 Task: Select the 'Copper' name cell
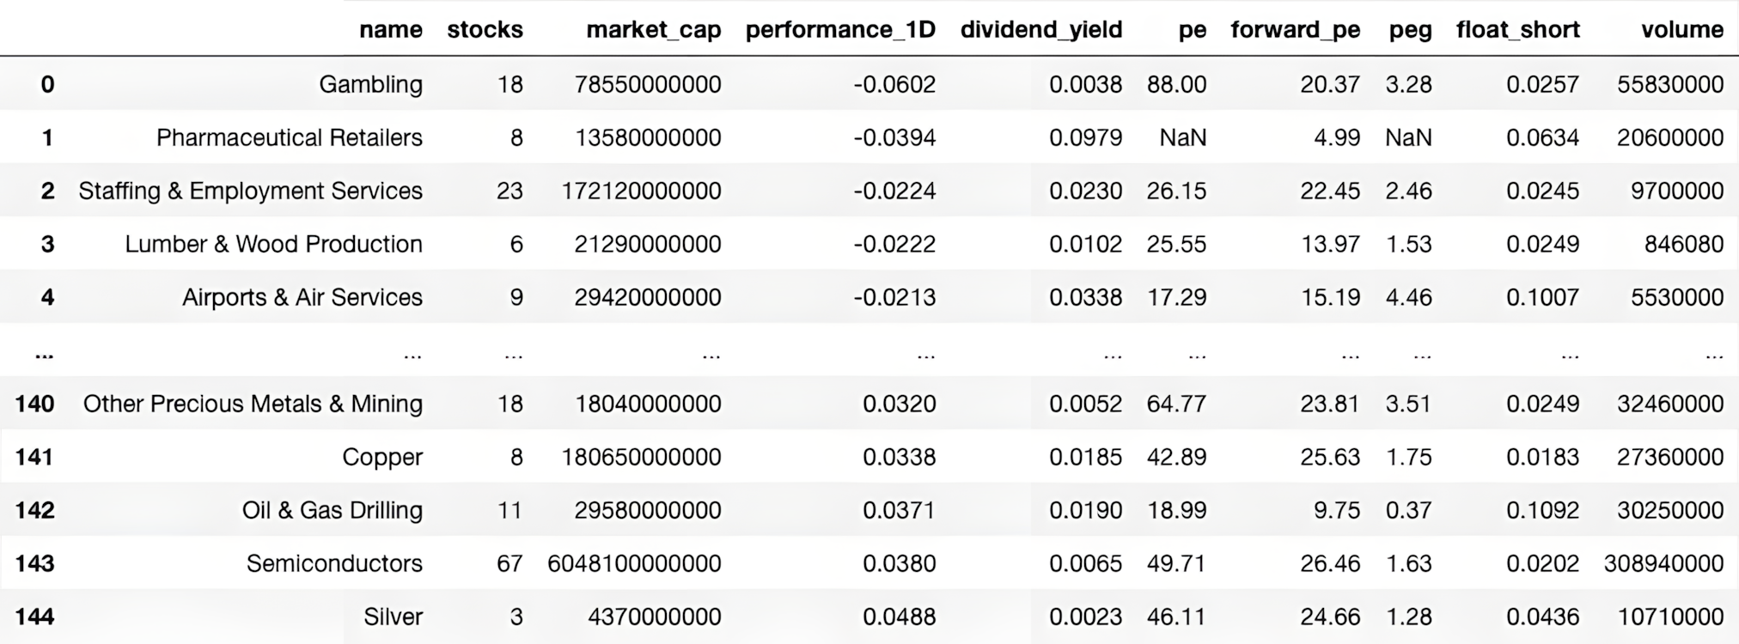[x=382, y=457]
